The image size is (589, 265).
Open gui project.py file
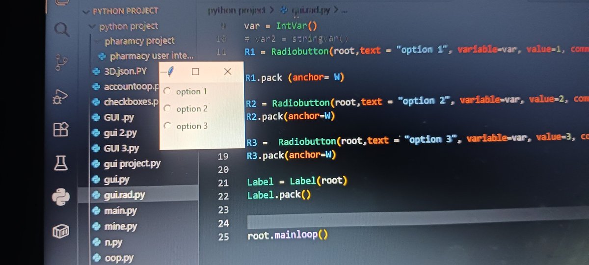pos(127,163)
